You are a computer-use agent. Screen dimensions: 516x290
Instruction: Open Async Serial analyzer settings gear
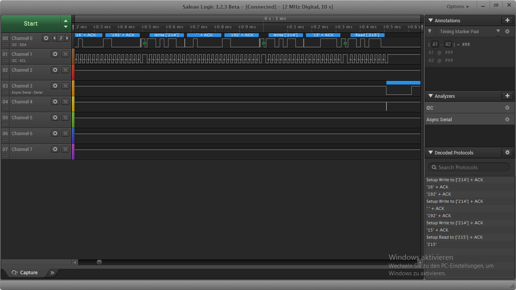(507, 120)
